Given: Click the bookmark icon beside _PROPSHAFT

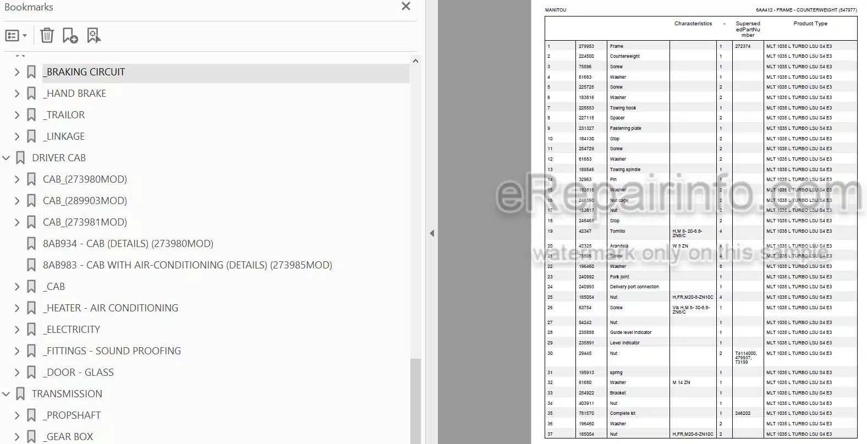Looking at the screenshot, I should (x=31, y=415).
